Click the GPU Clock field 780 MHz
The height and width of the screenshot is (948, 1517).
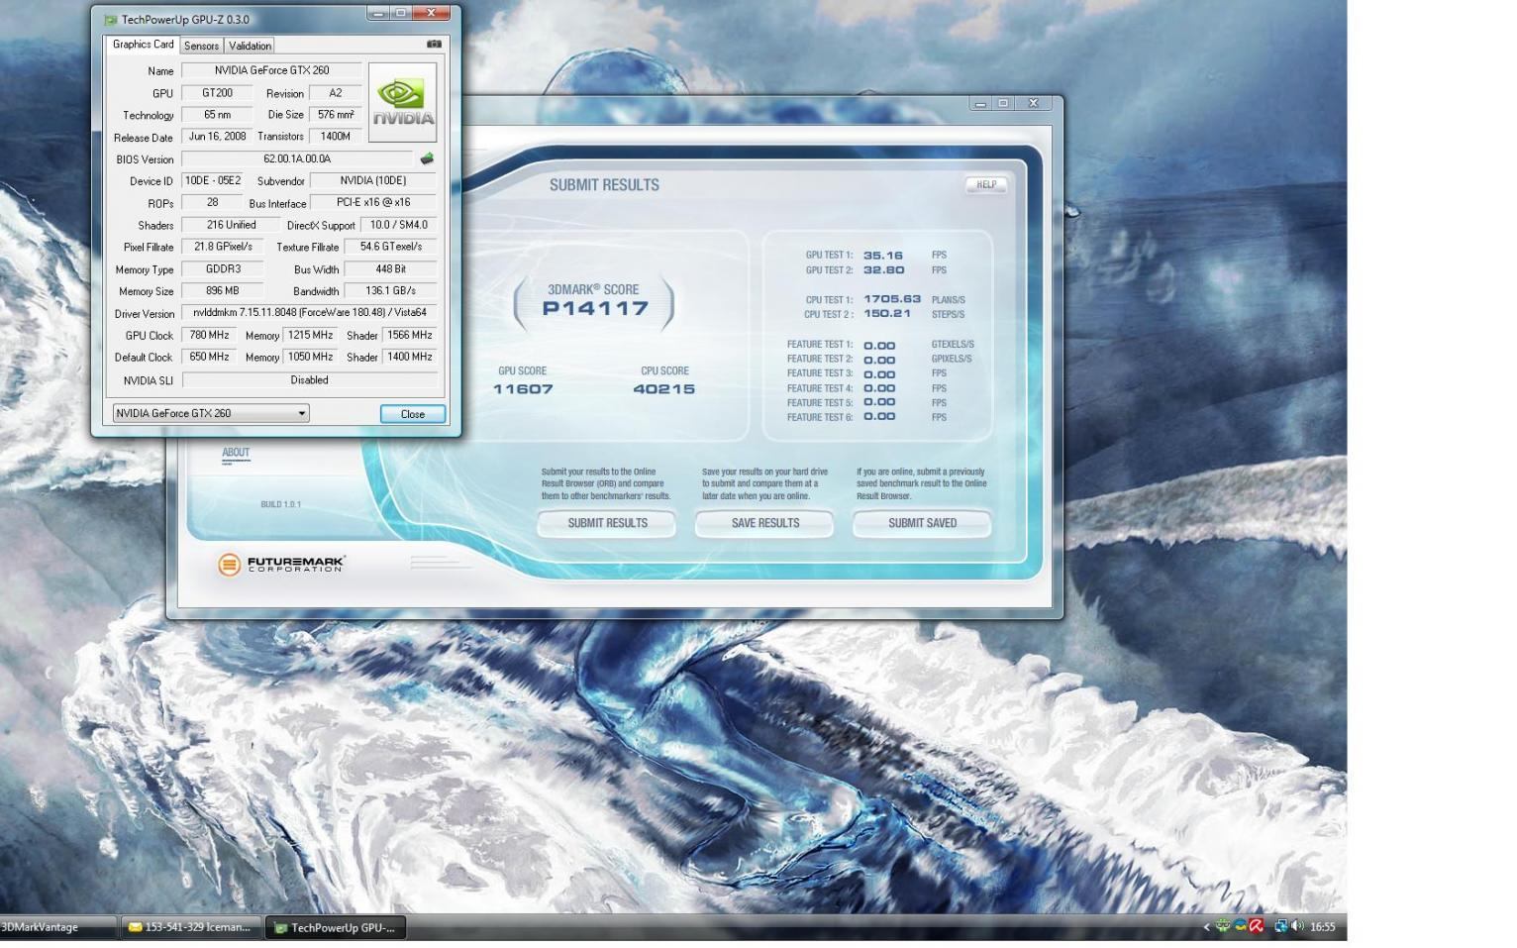pyautogui.click(x=209, y=335)
